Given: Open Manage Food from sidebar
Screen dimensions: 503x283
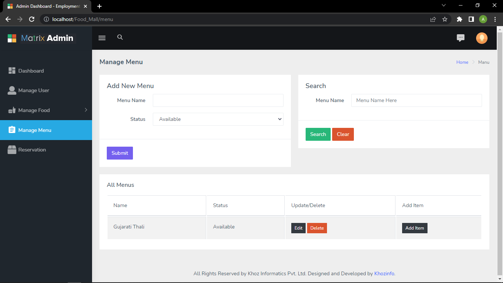Looking at the screenshot, I should click(46, 110).
